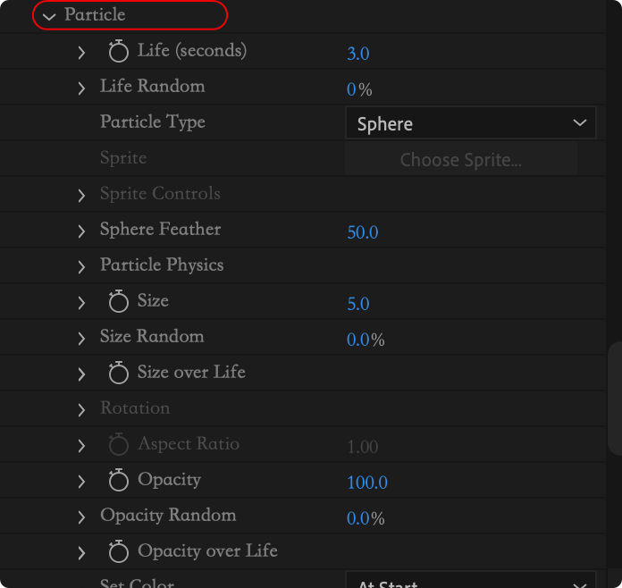The height and width of the screenshot is (588, 622).
Task: Click the Size over Life stopwatch icon
Action: (x=119, y=373)
